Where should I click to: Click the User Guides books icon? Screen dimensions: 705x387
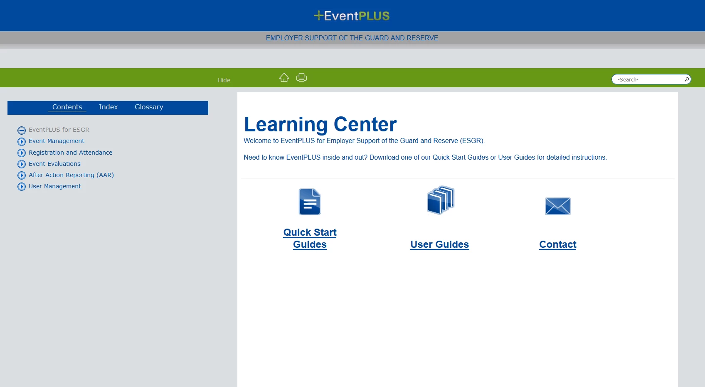click(x=440, y=200)
